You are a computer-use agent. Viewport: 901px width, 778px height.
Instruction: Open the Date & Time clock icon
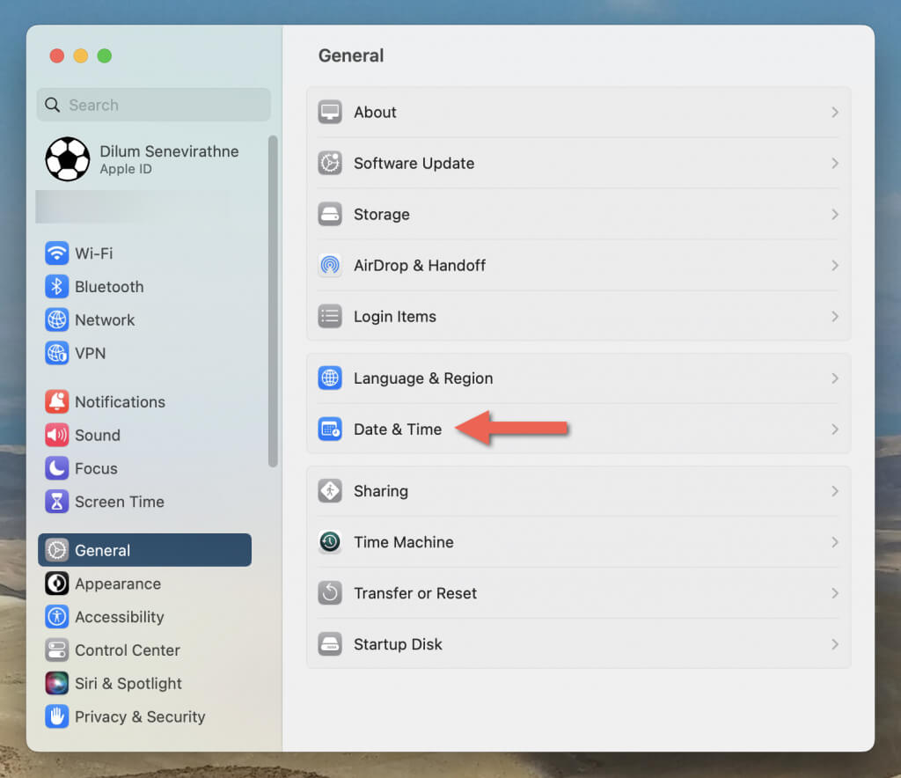330,429
